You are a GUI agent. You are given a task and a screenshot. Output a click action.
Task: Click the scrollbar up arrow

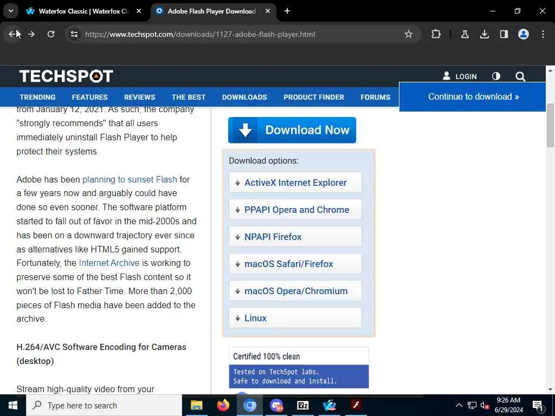pos(550,71)
